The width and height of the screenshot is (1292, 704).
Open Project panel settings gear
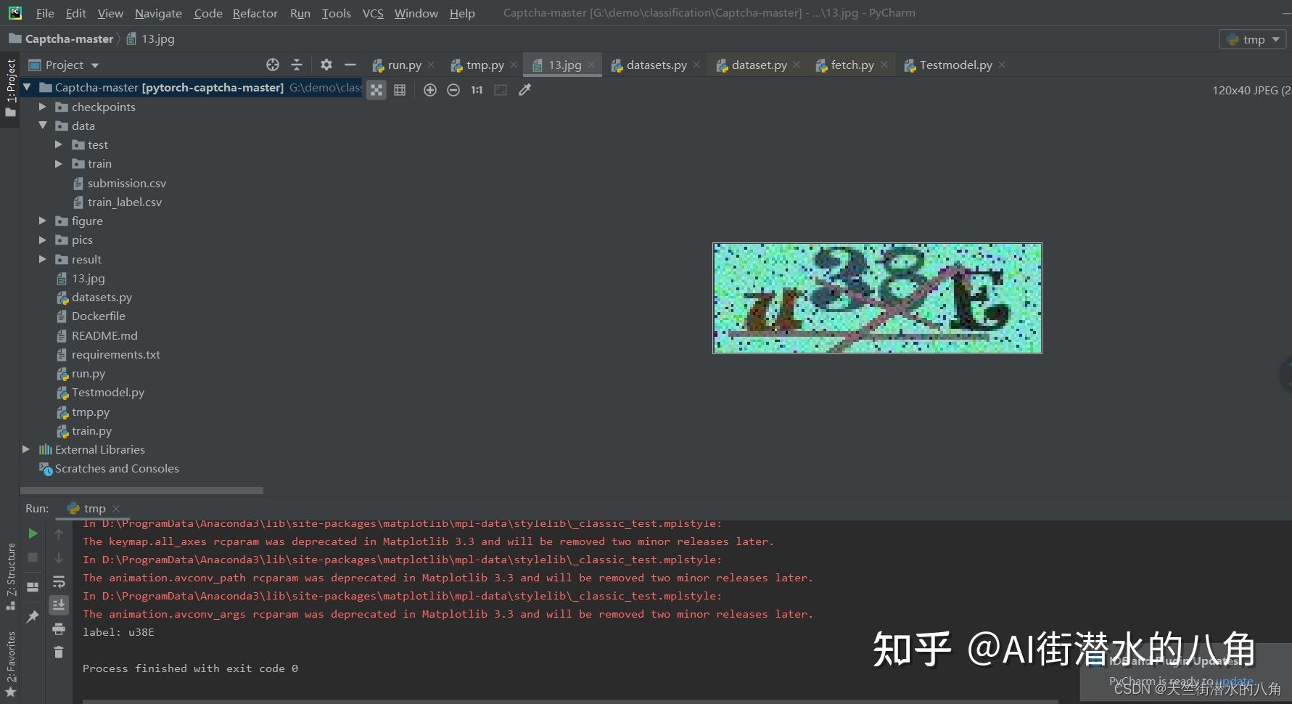(326, 65)
